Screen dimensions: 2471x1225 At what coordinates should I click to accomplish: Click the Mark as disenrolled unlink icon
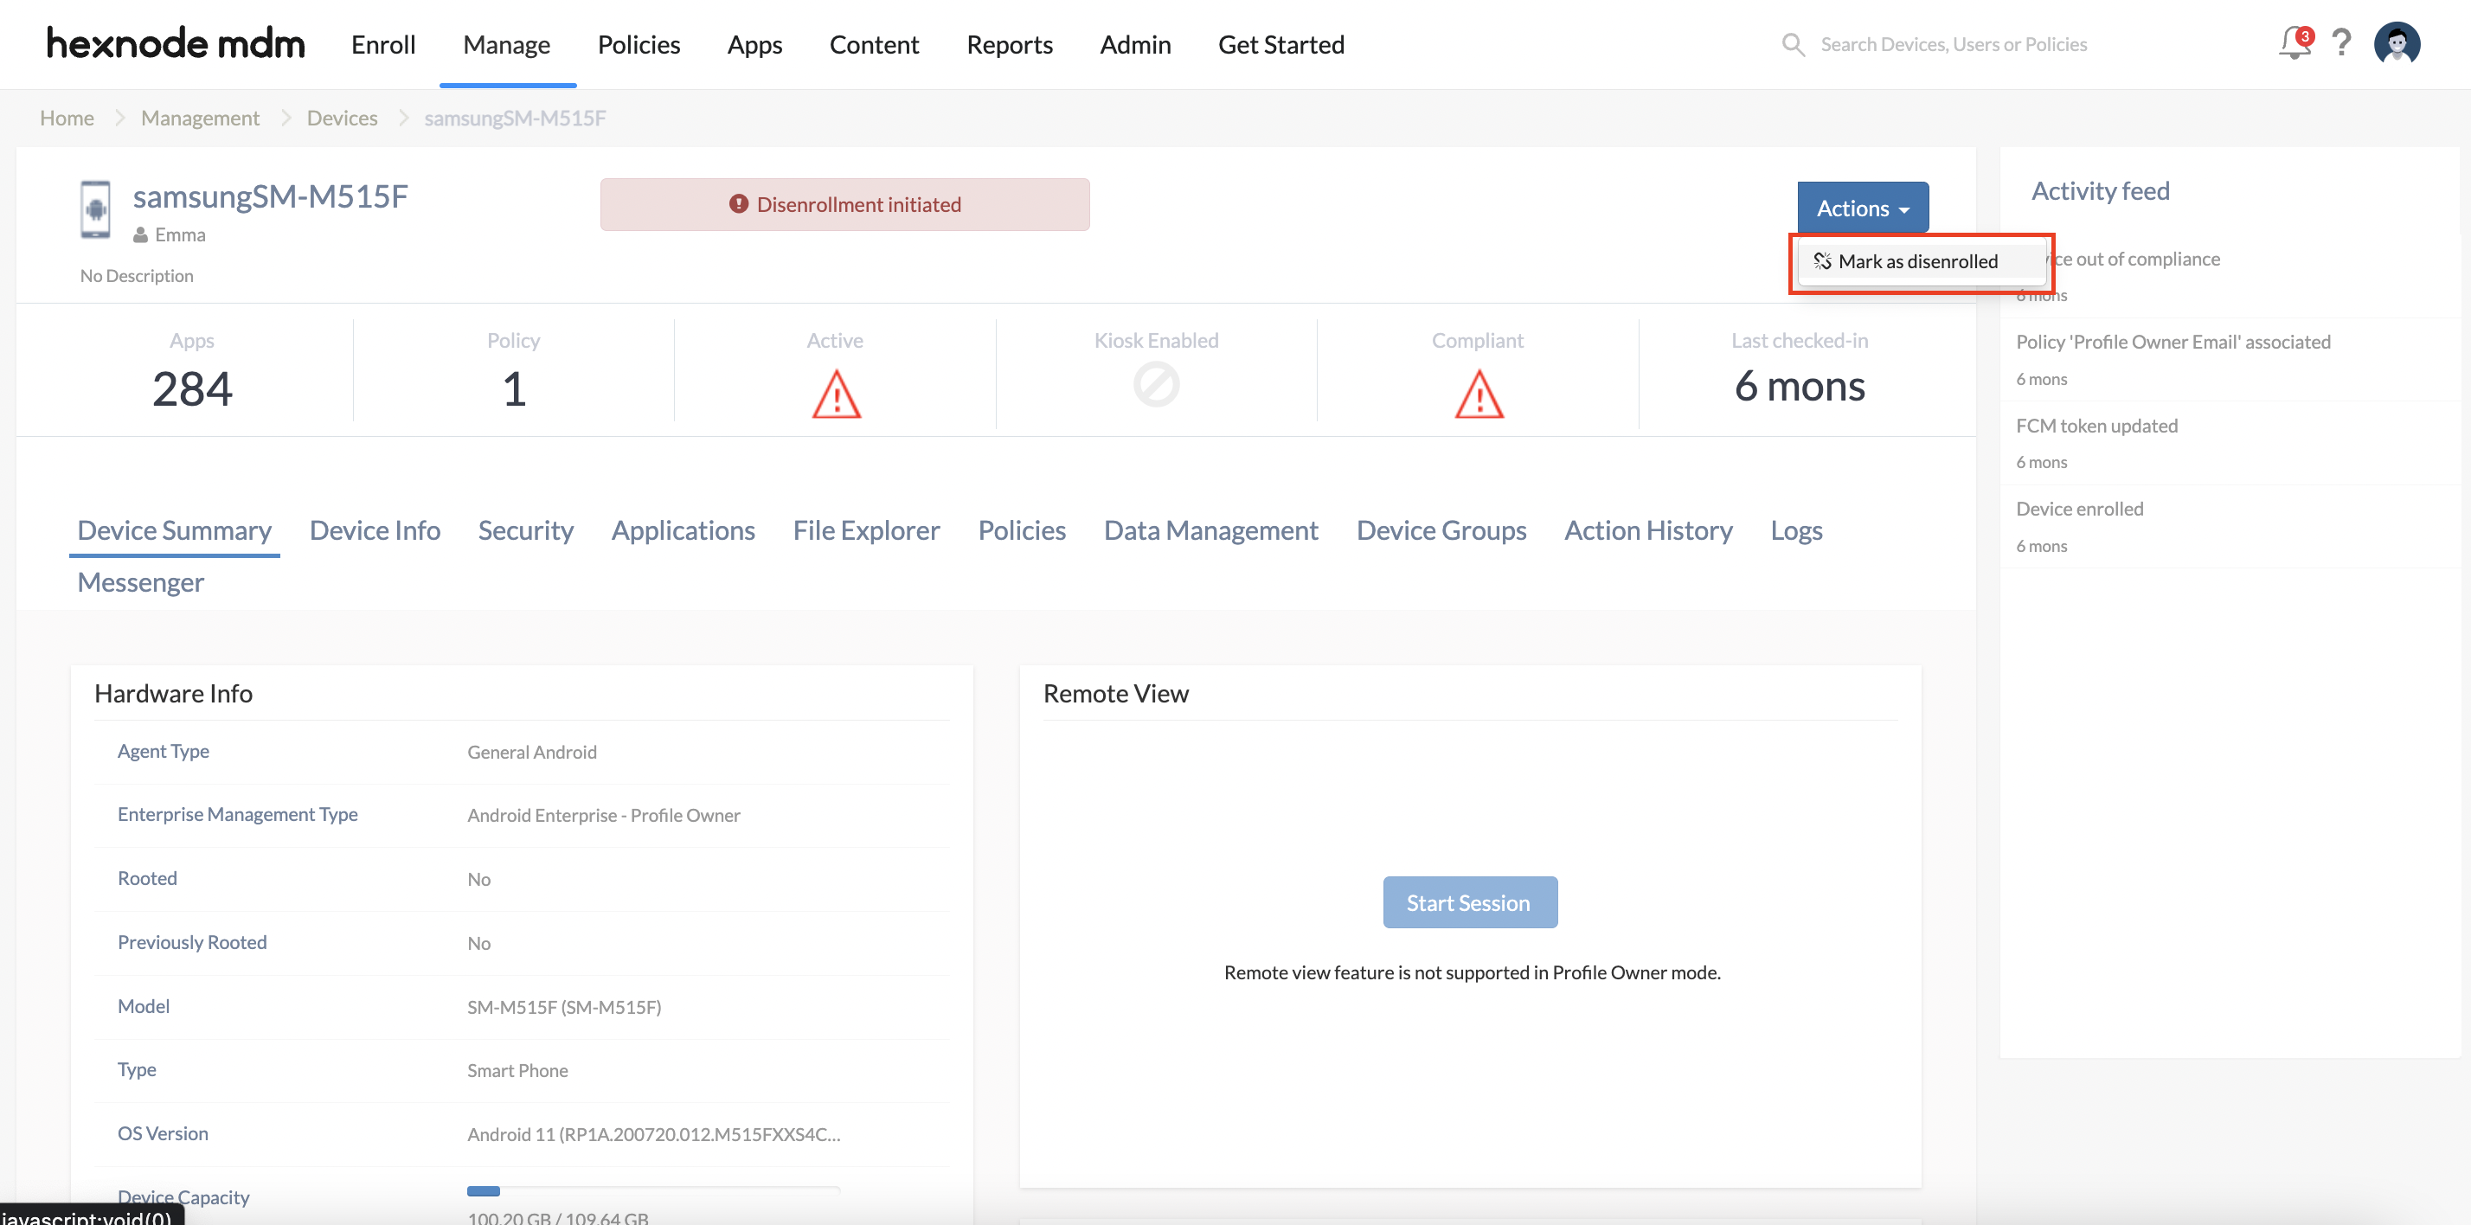click(x=1823, y=261)
